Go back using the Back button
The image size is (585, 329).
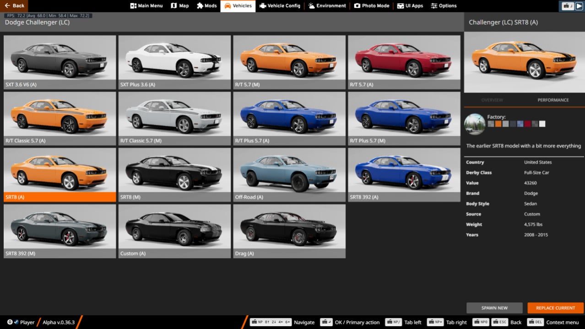14,5
